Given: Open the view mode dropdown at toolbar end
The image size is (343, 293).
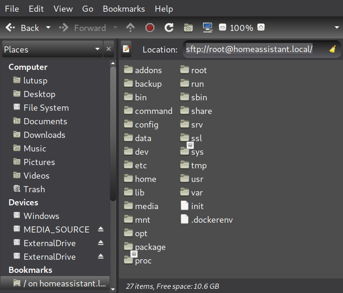Looking at the screenshot, I should [336, 28].
